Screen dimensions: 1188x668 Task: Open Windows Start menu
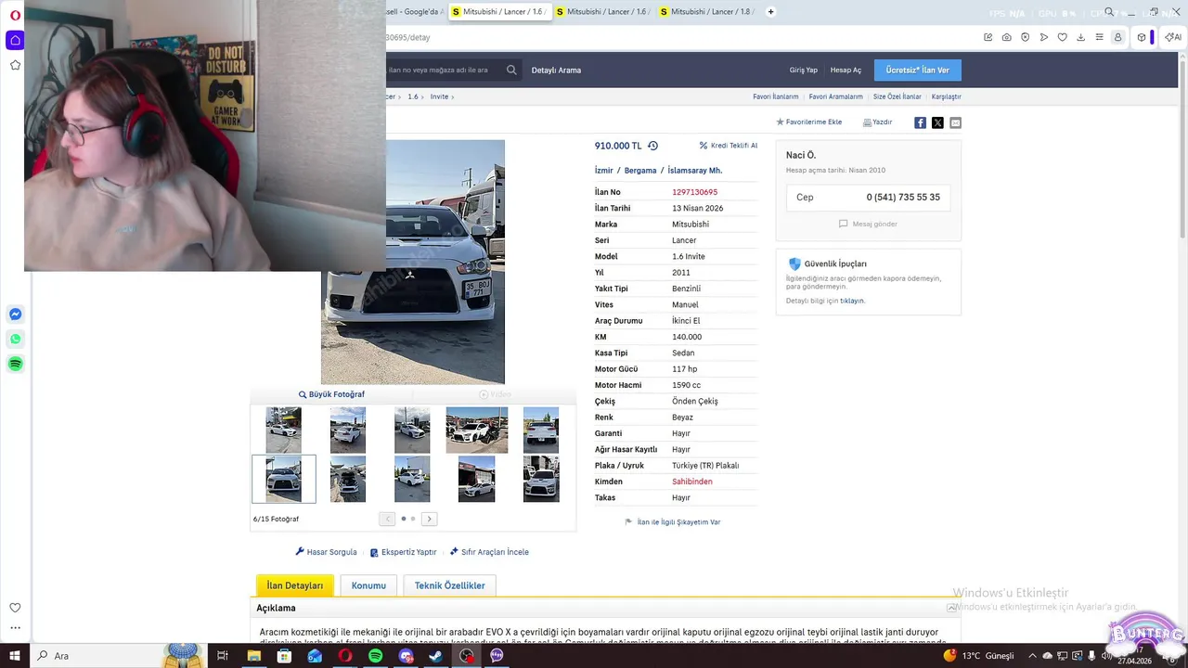(x=15, y=656)
